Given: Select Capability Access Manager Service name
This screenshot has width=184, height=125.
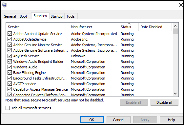Looking at the screenshot, I should coord(40,89).
